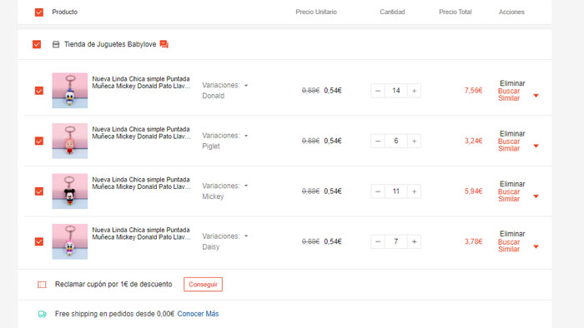
Task: Click the Conseguir coupon button
Action: 203,285
